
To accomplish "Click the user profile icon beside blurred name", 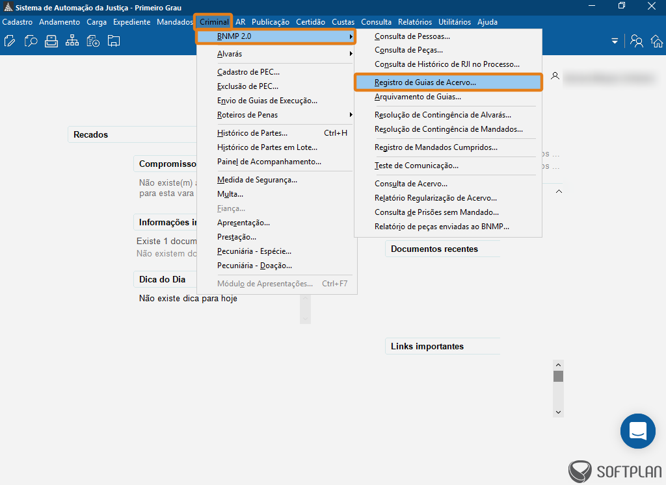I will pyautogui.click(x=555, y=77).
